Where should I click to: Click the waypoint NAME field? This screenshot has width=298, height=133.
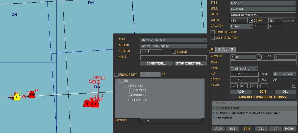pyautogui.click(x=263, y=63)
